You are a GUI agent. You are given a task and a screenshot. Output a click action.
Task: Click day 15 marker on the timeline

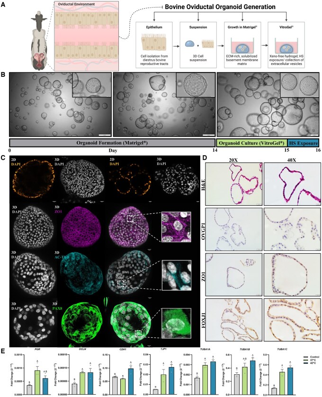tap(286, 150)
